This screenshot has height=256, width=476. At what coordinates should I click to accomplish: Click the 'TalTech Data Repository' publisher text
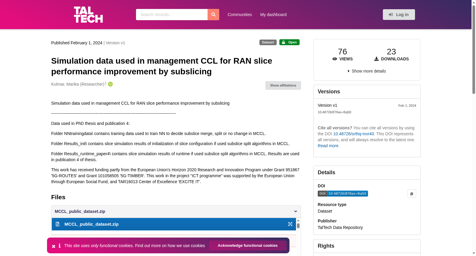pos(340,227)
